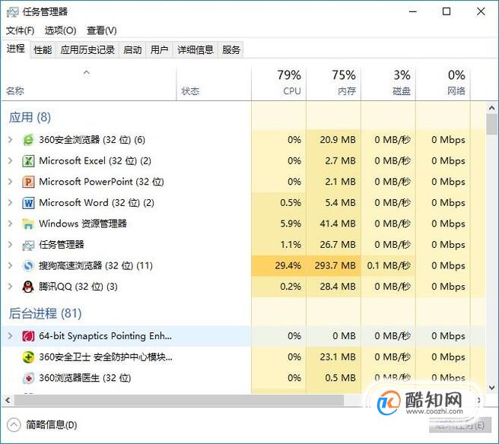Minimize the Task Manager window
Viewport: 499px width, 444px height.
pos(413,11)
